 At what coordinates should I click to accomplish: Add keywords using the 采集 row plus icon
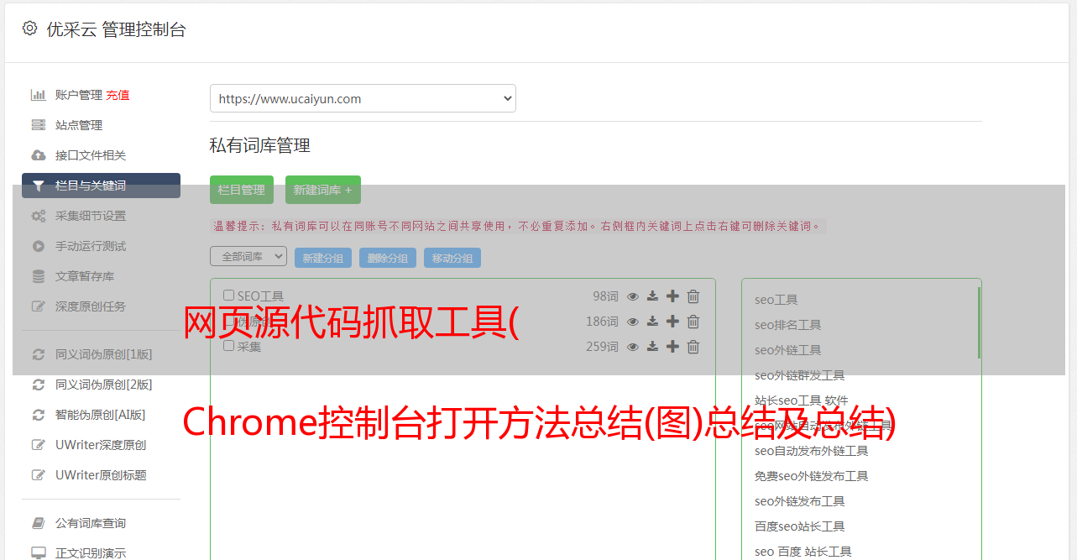coord(672,347)
